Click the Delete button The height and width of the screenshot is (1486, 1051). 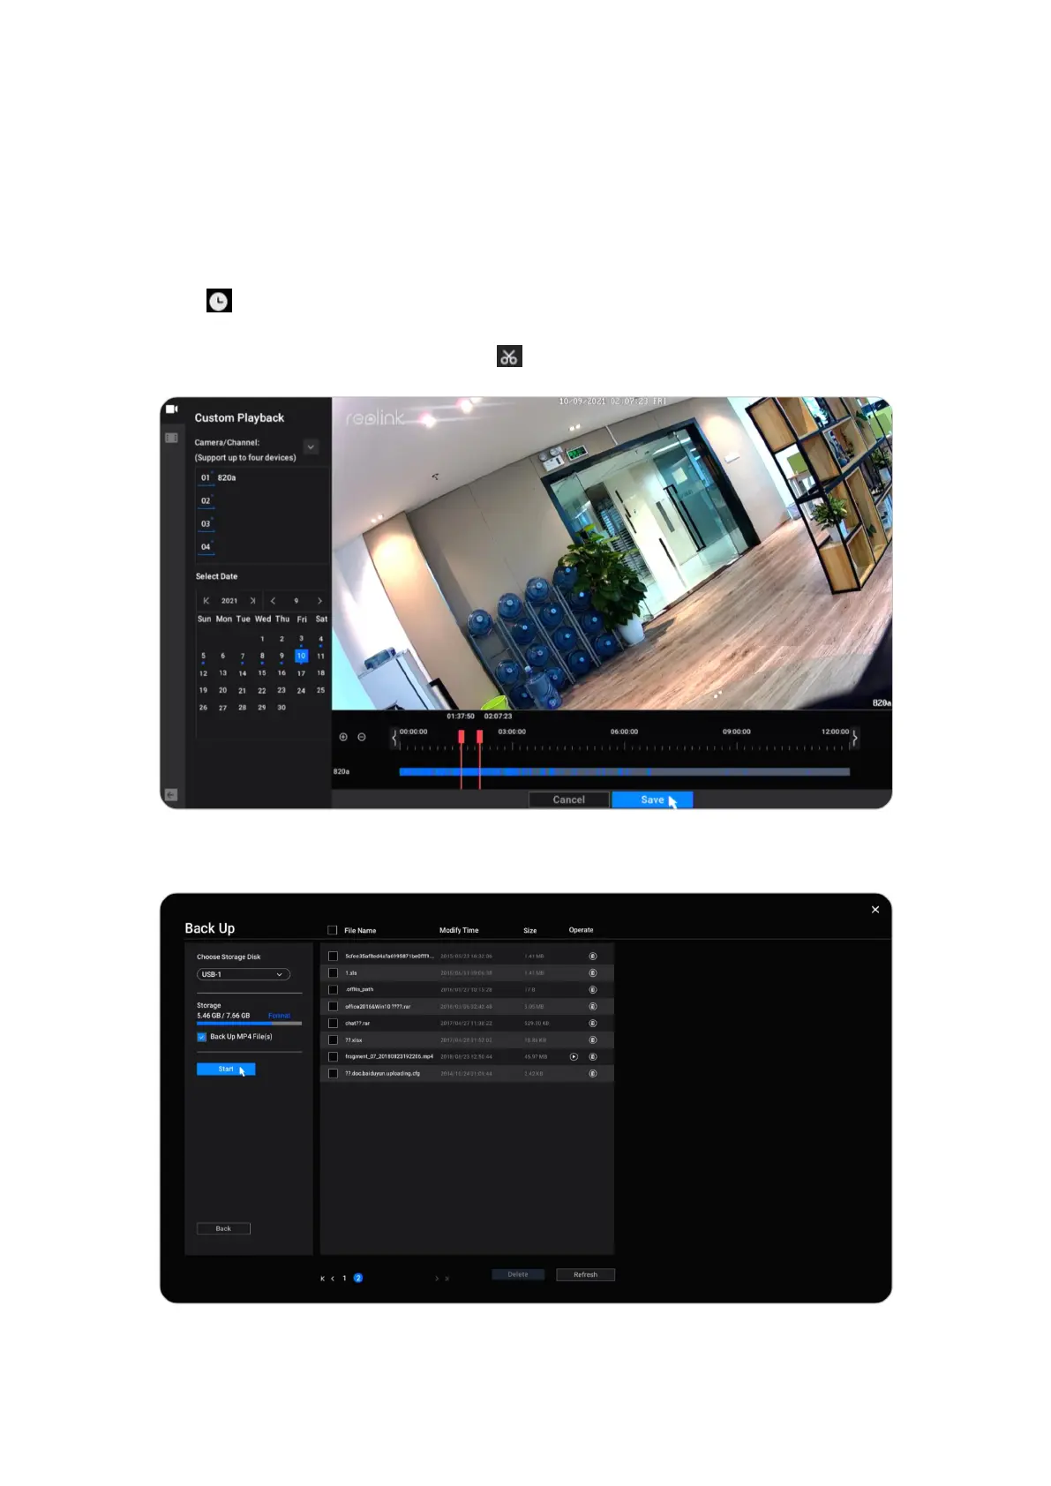coord(518,1275)
